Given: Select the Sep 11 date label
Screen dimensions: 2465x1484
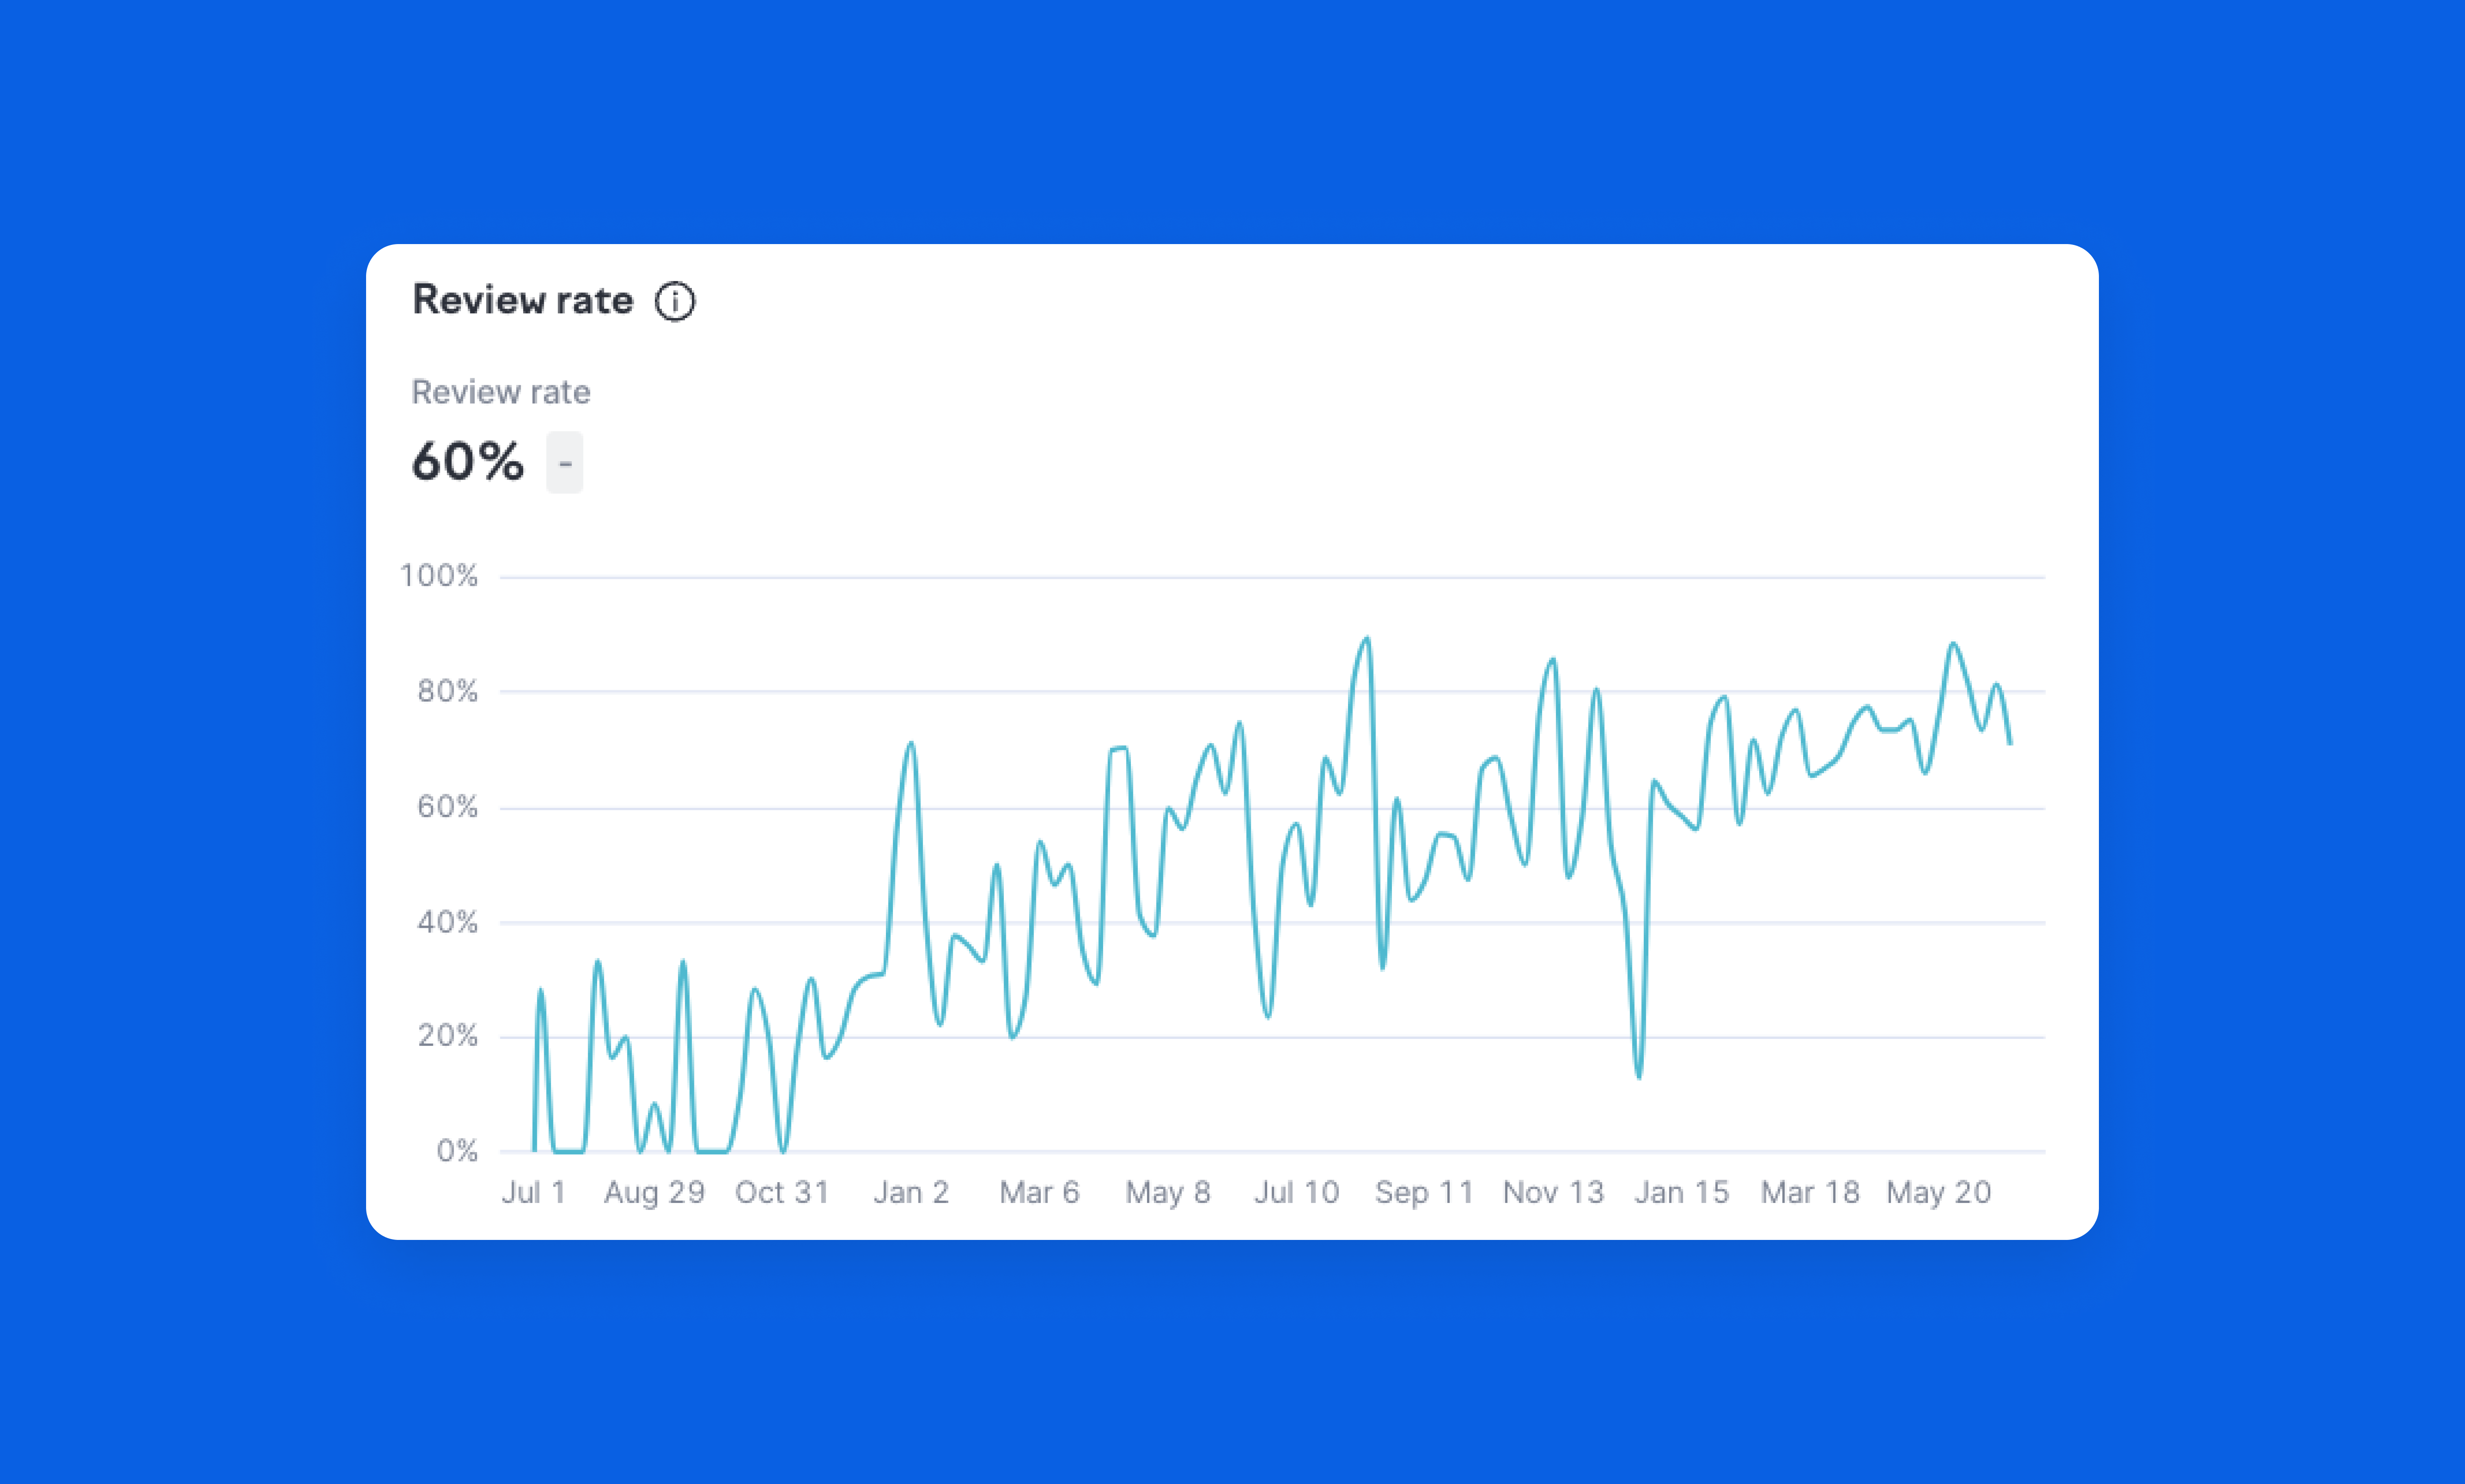Looking at the screenshot, I should point(1424,1192).
